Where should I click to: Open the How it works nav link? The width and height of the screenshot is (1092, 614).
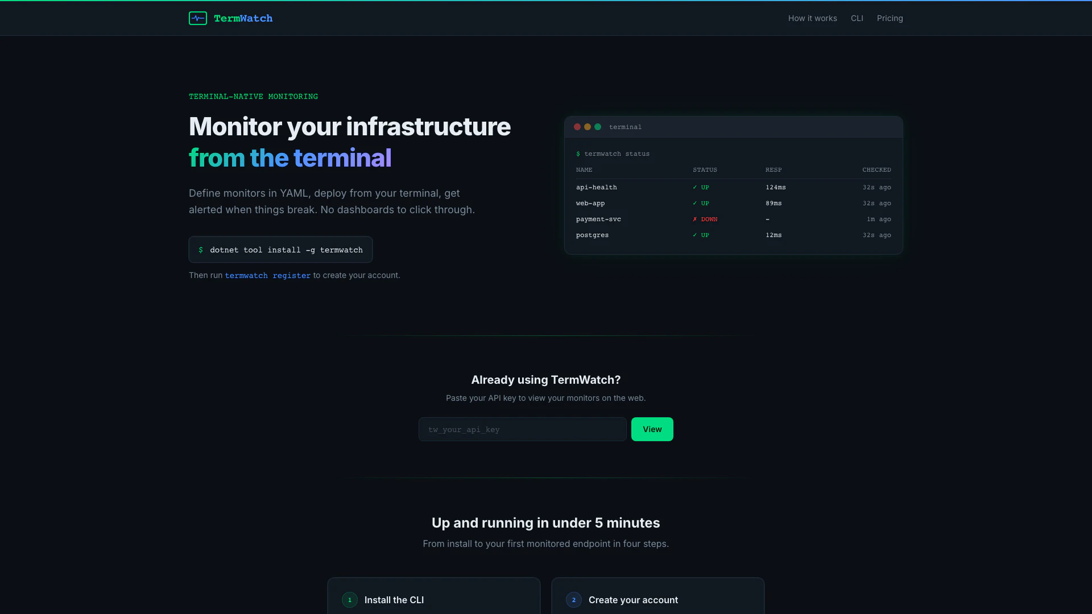(812, 18)
